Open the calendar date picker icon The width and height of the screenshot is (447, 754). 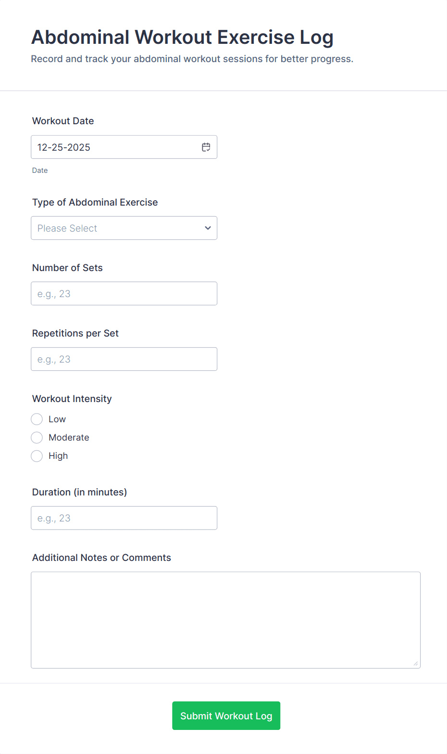(206, 147)
